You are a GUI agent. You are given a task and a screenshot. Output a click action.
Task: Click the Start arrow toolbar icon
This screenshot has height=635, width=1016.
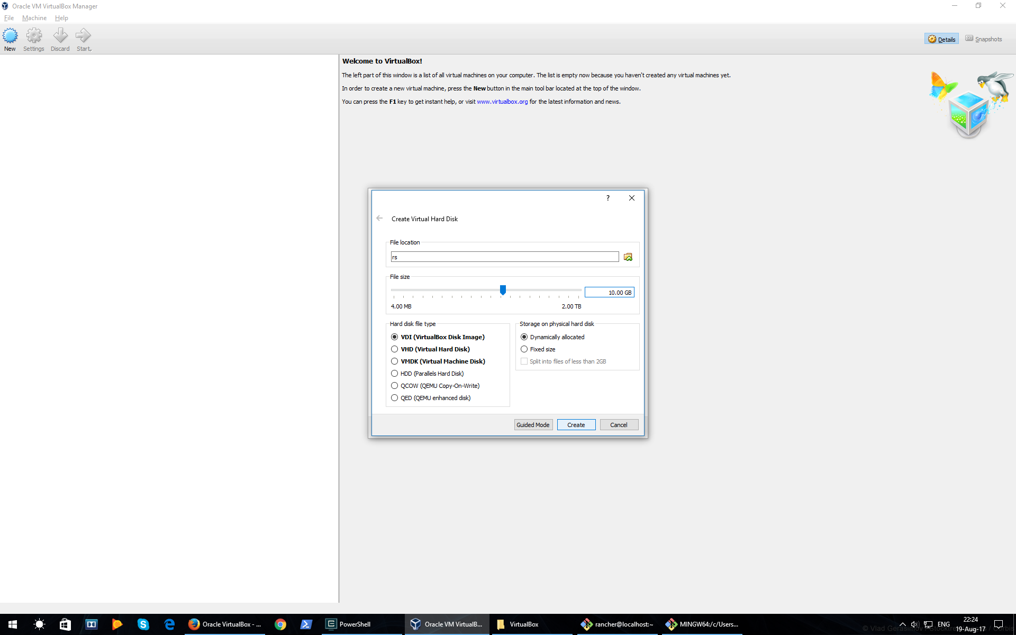[83, 36]
